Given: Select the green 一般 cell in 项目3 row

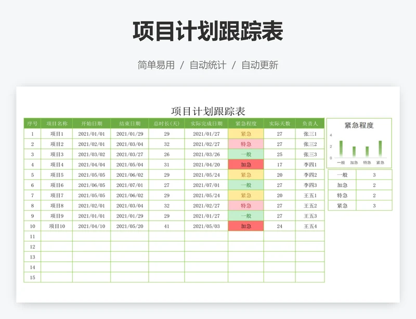Looking at the screenshot, I should 246,155.
